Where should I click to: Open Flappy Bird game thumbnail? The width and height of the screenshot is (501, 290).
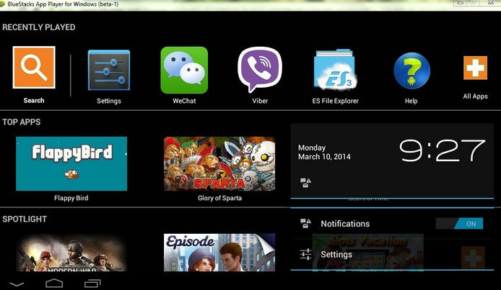71,163
